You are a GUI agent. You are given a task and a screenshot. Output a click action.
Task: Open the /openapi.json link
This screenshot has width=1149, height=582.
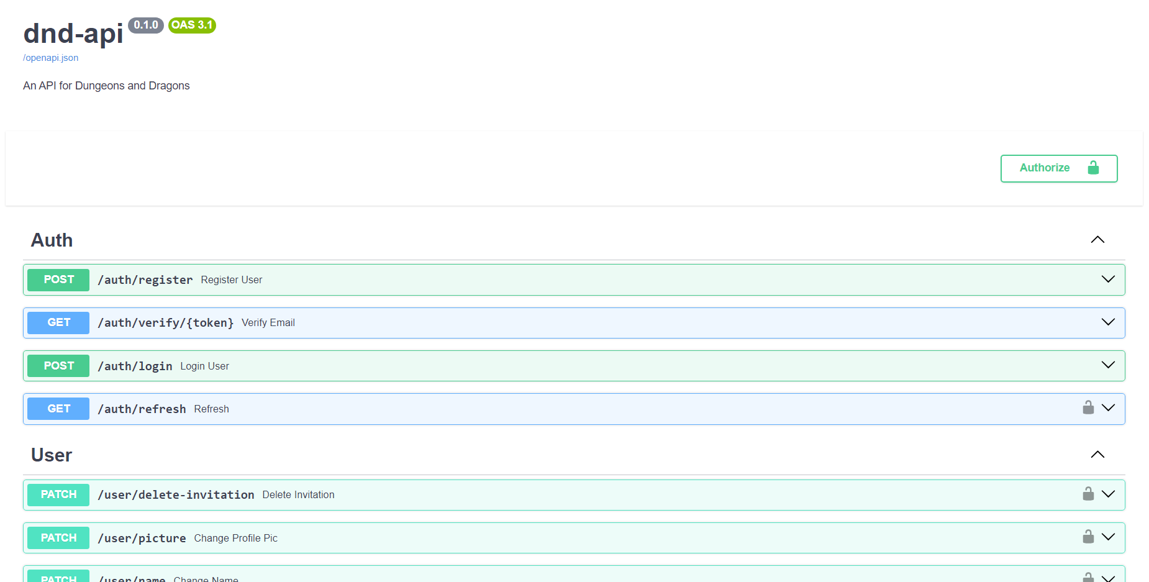pos(50,57)
